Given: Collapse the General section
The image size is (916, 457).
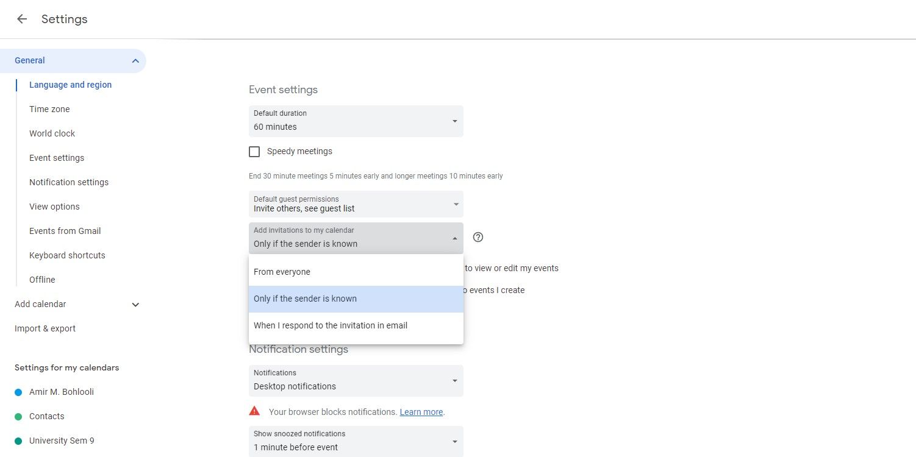Looking at the screenshot, I should pyautogui.click(x=135, y=60).
